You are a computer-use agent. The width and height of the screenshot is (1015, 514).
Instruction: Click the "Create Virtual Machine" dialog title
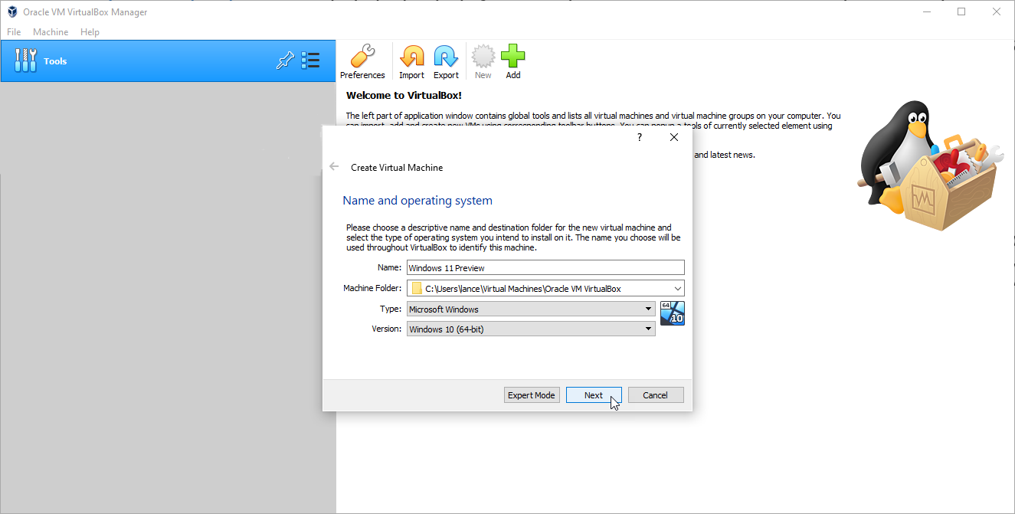click(x=397, y=168)
